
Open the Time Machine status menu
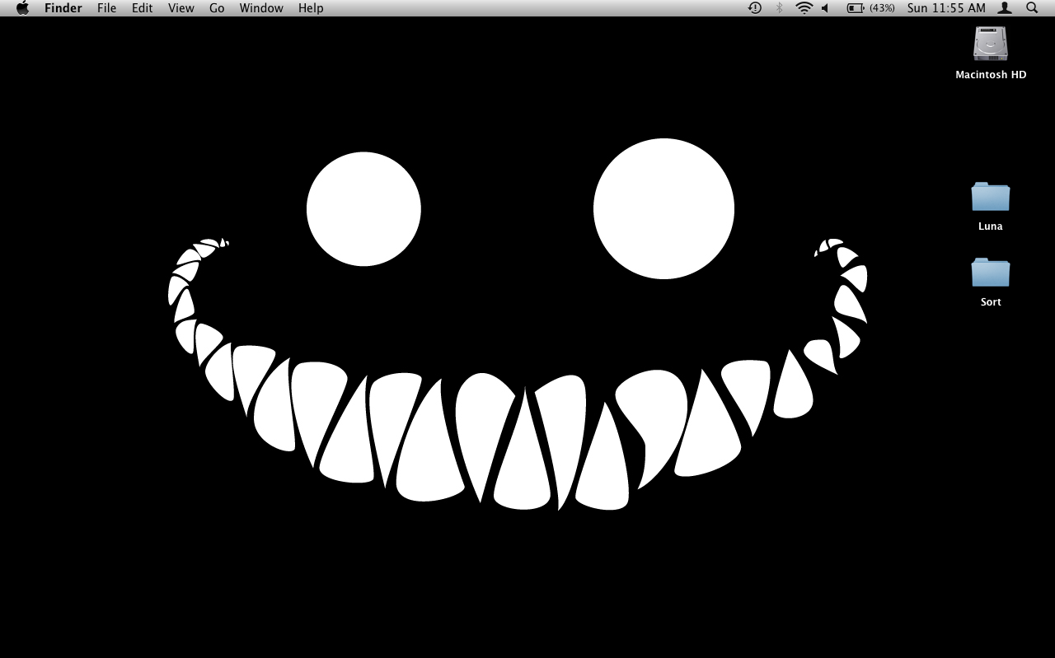(x=754, y=8)
